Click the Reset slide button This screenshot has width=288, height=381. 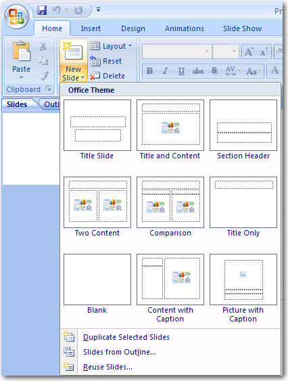(x=106, y=61)
